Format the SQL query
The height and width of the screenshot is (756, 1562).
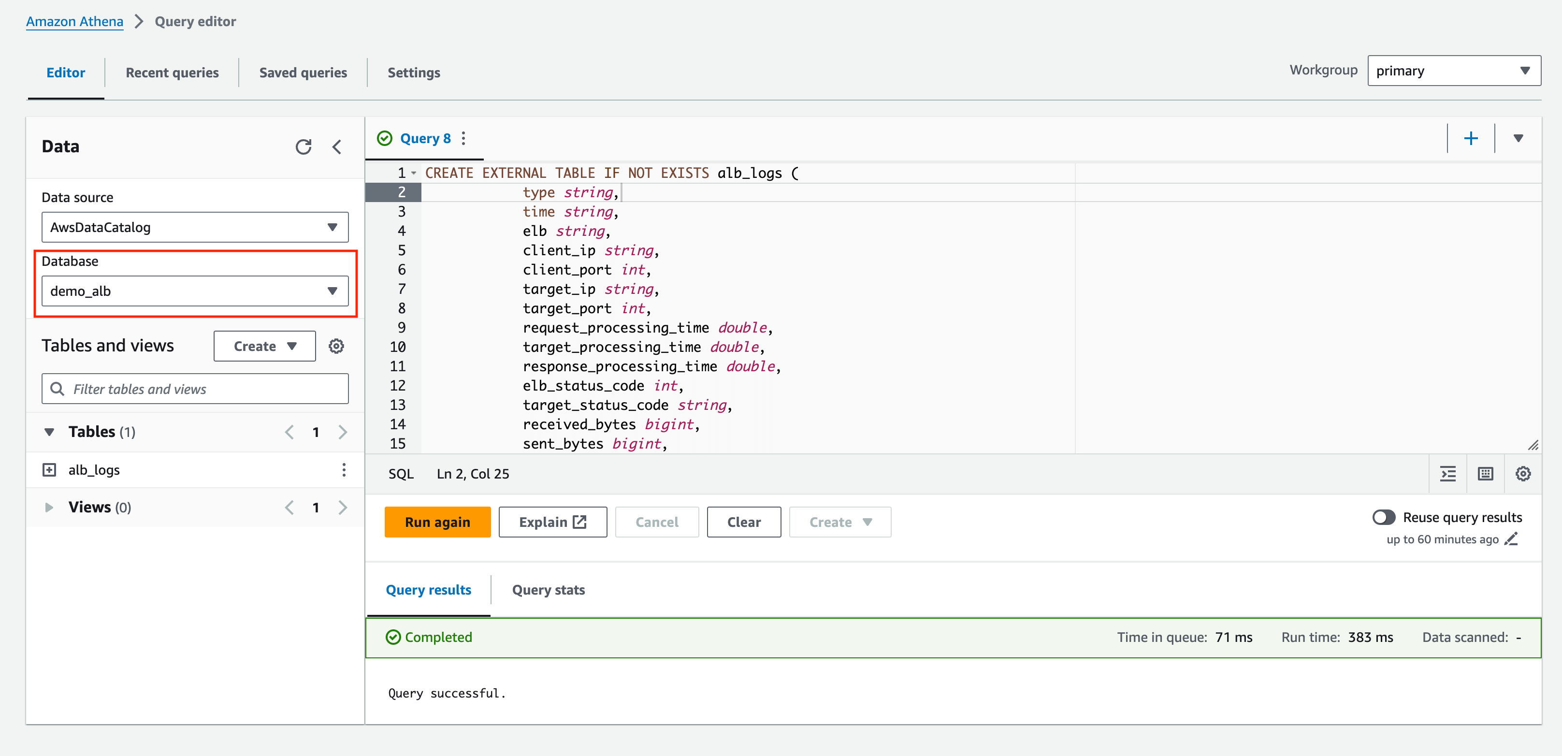1448,474
